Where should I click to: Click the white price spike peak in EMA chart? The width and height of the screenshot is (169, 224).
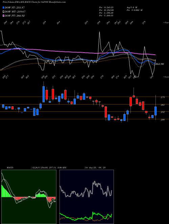tap(99, 32)
